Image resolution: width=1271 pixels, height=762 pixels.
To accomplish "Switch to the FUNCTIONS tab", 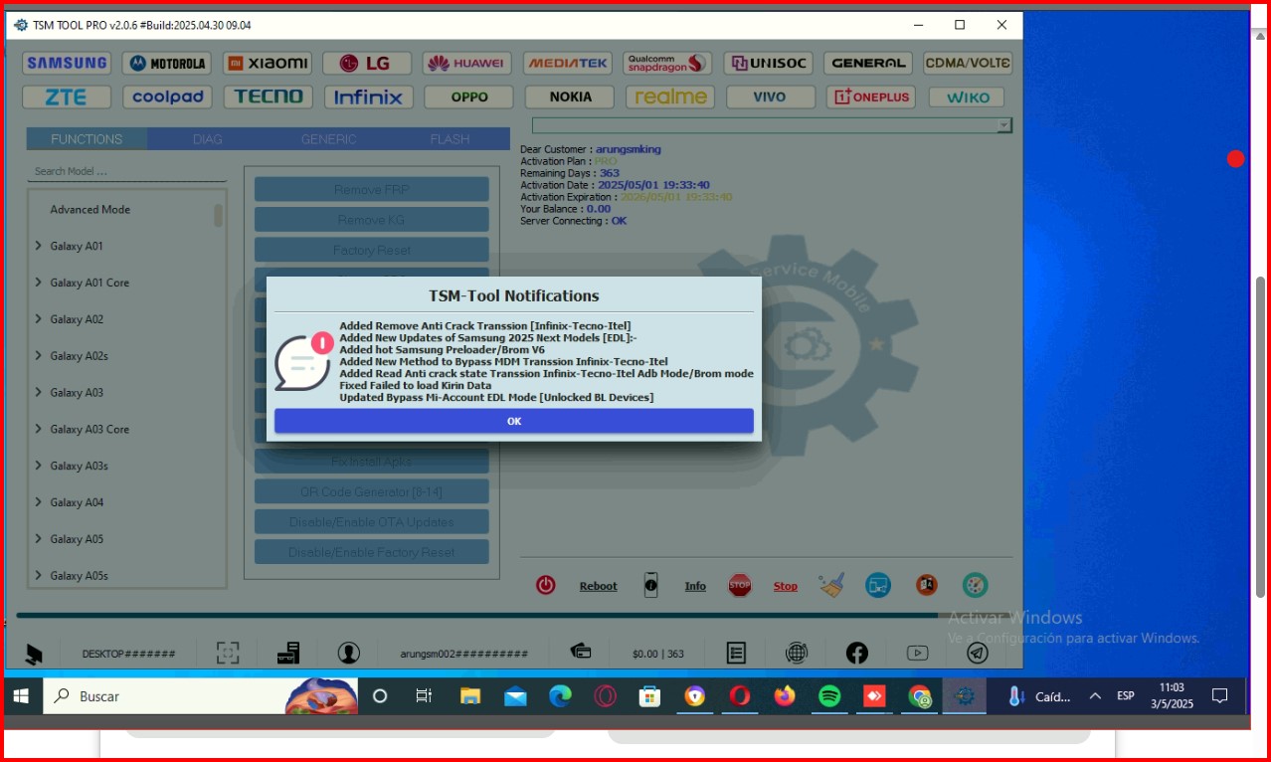I will point(87,139).
